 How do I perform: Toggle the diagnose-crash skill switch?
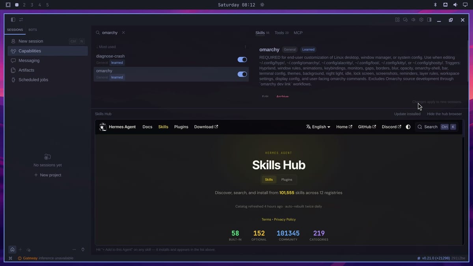242,60
